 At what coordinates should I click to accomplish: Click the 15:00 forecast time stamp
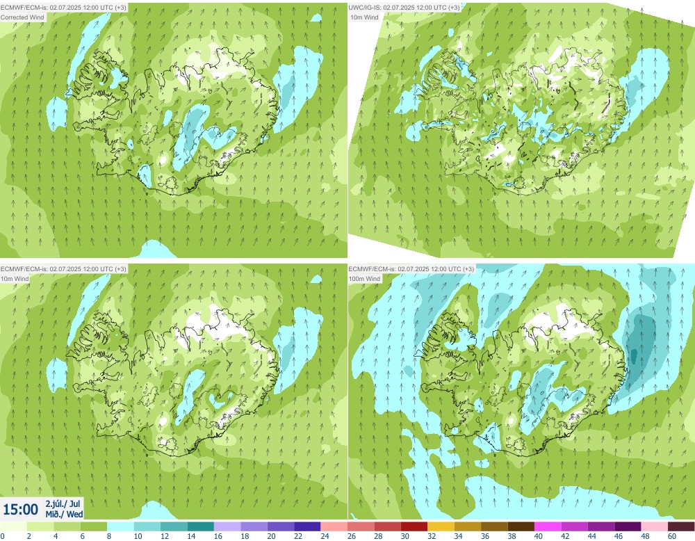pyautogui.click(x=20, y=509)
